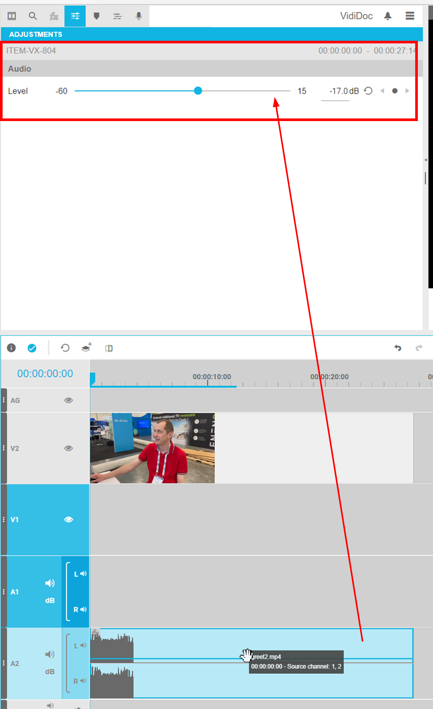Viewport: 433px width, 709px height.
Task: Open the hamburger main menu
Action: click(410, 16)
